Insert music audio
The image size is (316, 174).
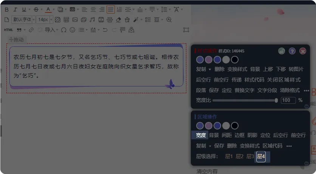coord(92,20)
